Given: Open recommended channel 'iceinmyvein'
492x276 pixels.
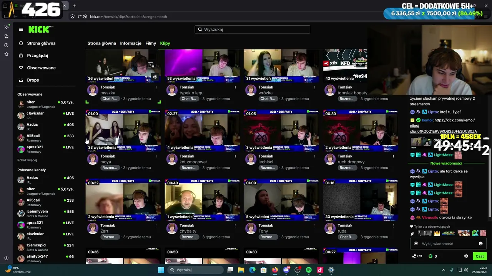Looking at the screenshot, I should (x=45, y=214).
